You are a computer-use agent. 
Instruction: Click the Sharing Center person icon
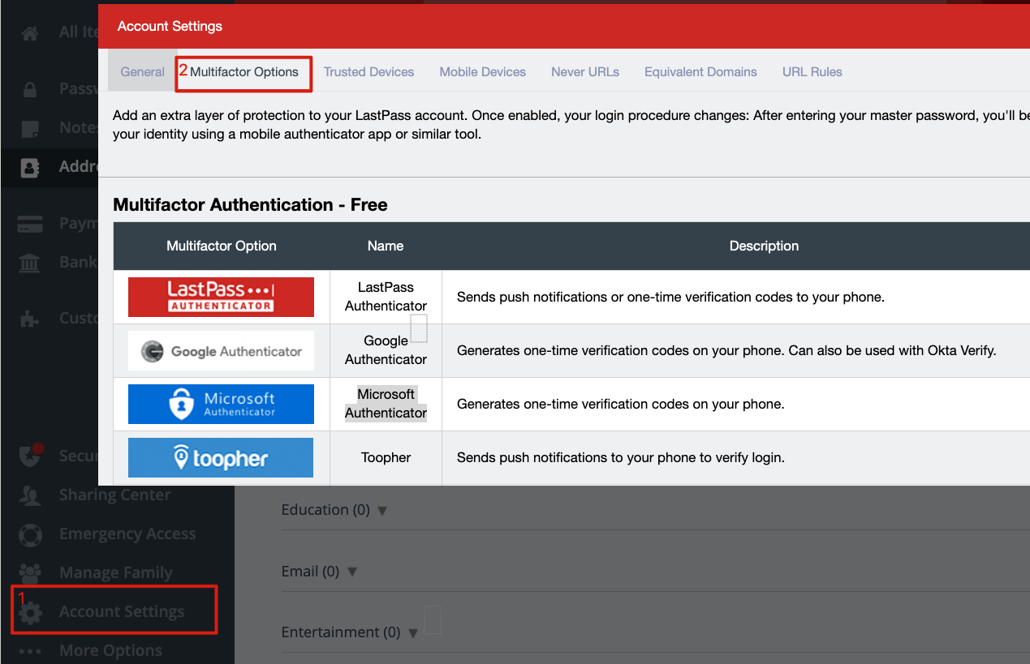pos(30,495)
